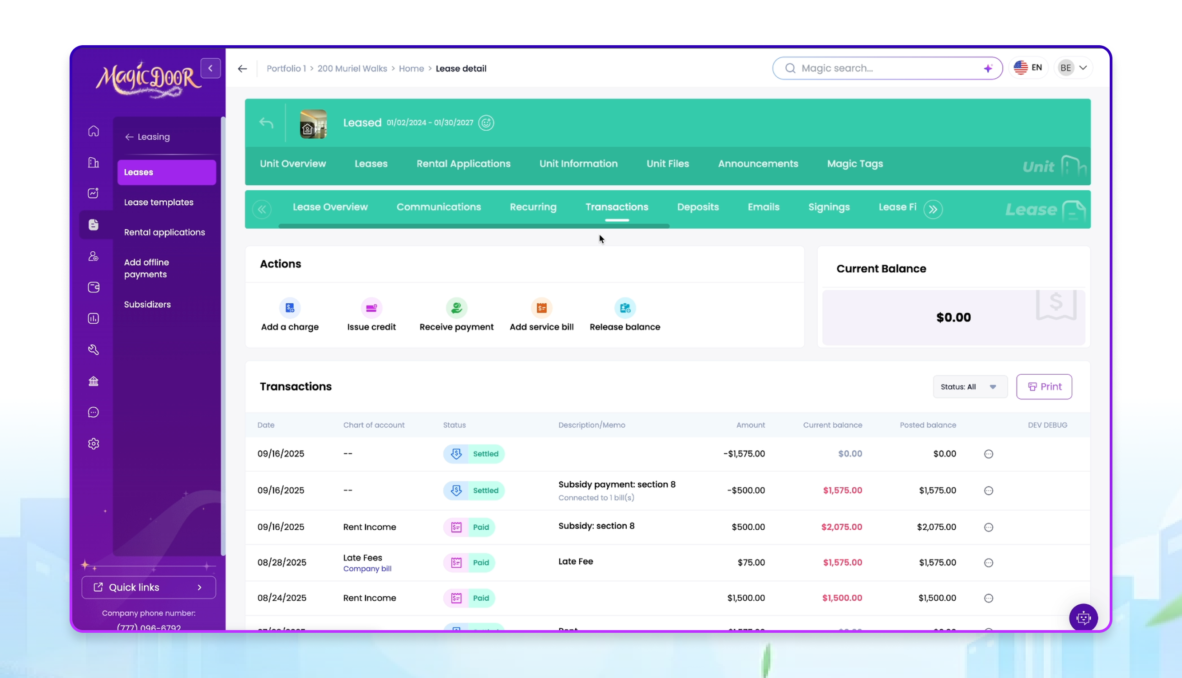Viewport: 1182px width, 678px height.
Task: Print the transactions list
Action: [1044, 387]
